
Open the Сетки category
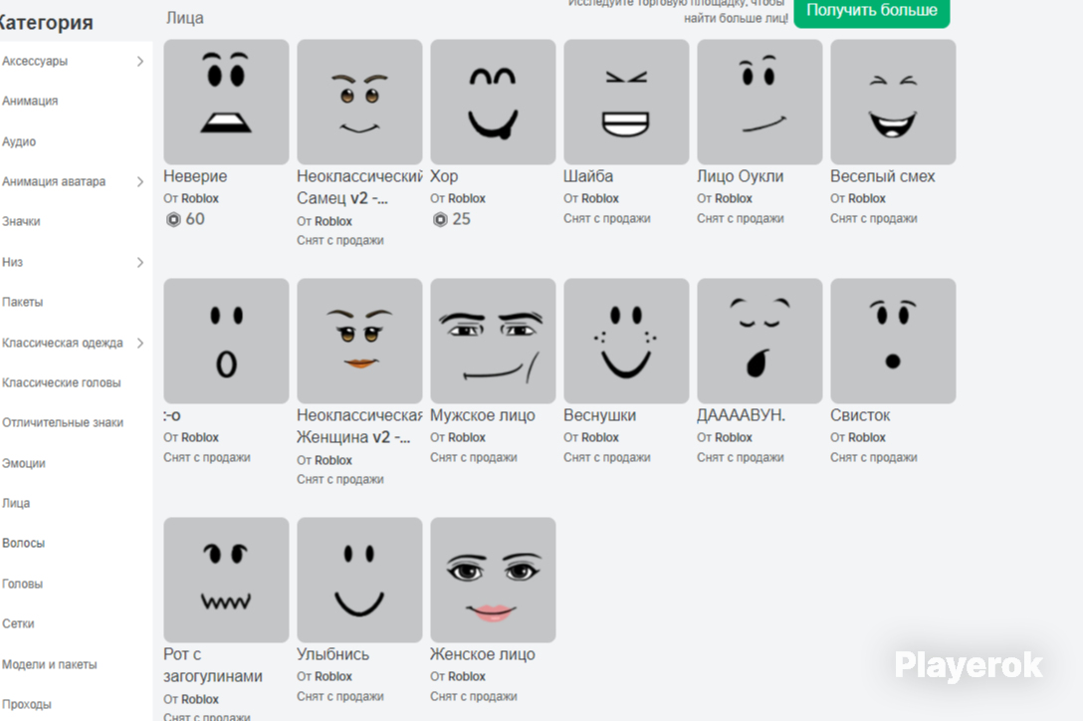click(18, 624)
